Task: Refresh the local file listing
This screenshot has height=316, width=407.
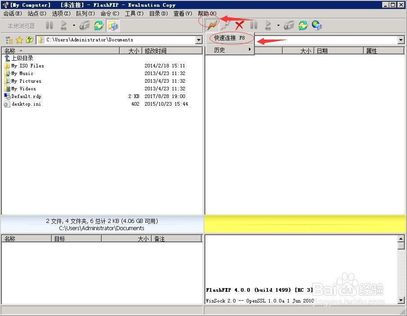Action: 99,26
